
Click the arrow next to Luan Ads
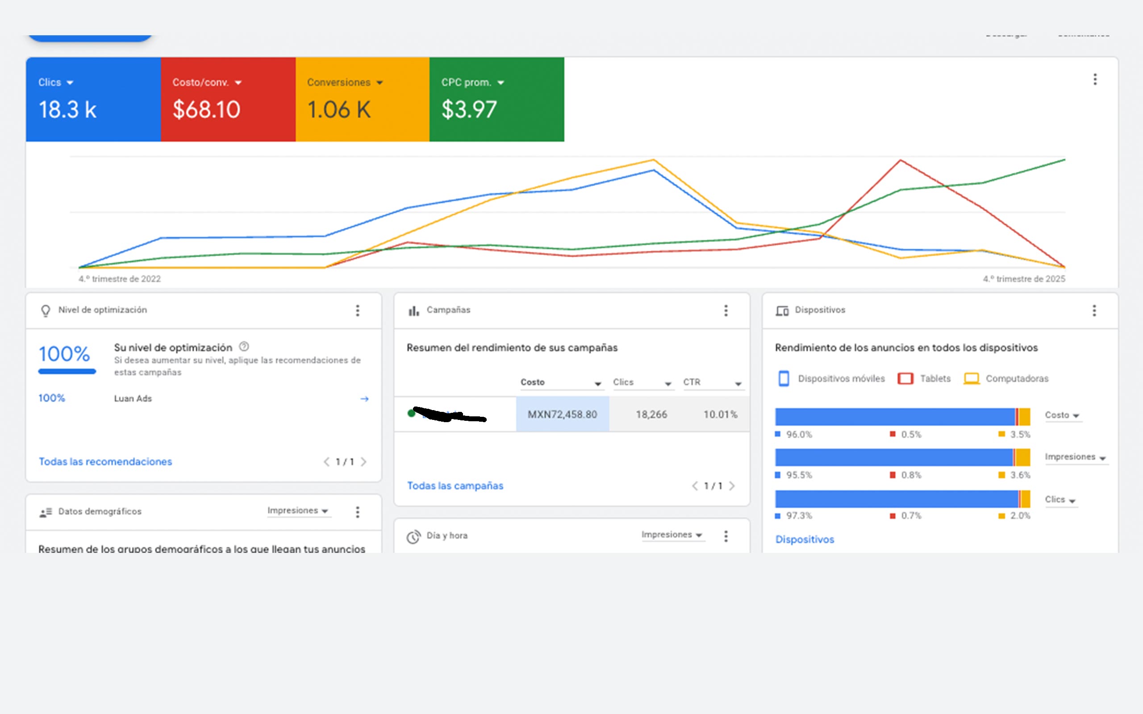pyautogui.click(x=364, y=399)
